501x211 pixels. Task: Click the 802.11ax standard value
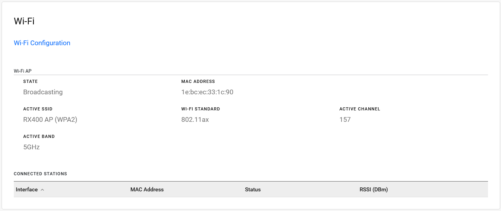click(x=195, y=119)
